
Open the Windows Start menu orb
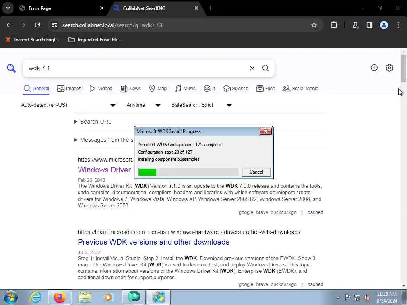pos(11,297)
